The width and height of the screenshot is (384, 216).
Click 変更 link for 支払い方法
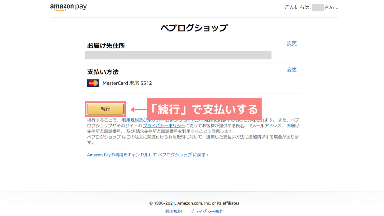[x=292, y=70]
